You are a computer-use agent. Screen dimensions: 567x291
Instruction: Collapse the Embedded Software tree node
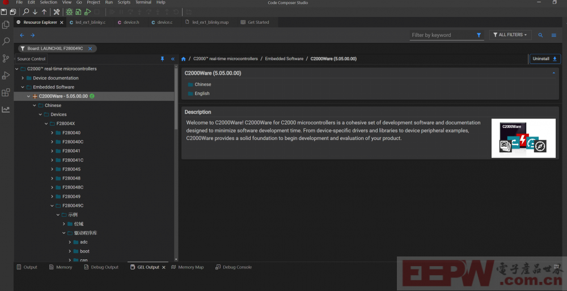coord(23,87)
